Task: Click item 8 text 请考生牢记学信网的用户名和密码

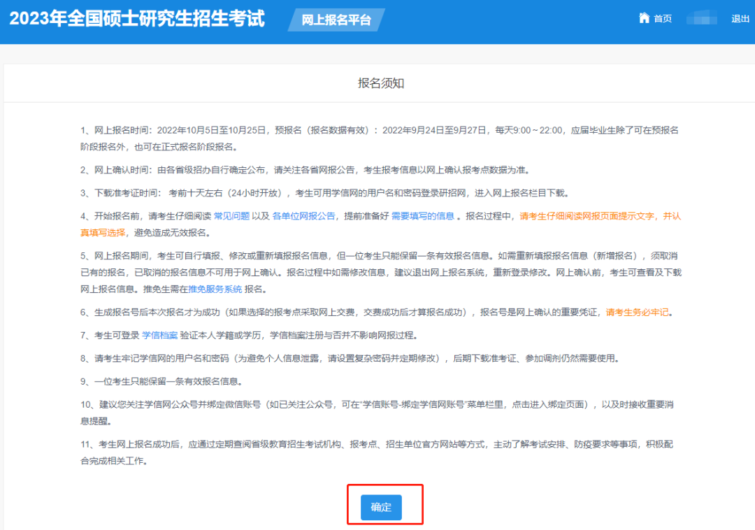Action: [161, 358]
